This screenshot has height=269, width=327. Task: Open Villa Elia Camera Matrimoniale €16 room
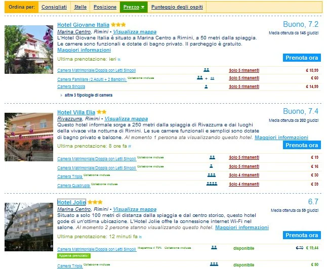coord(97,168)
